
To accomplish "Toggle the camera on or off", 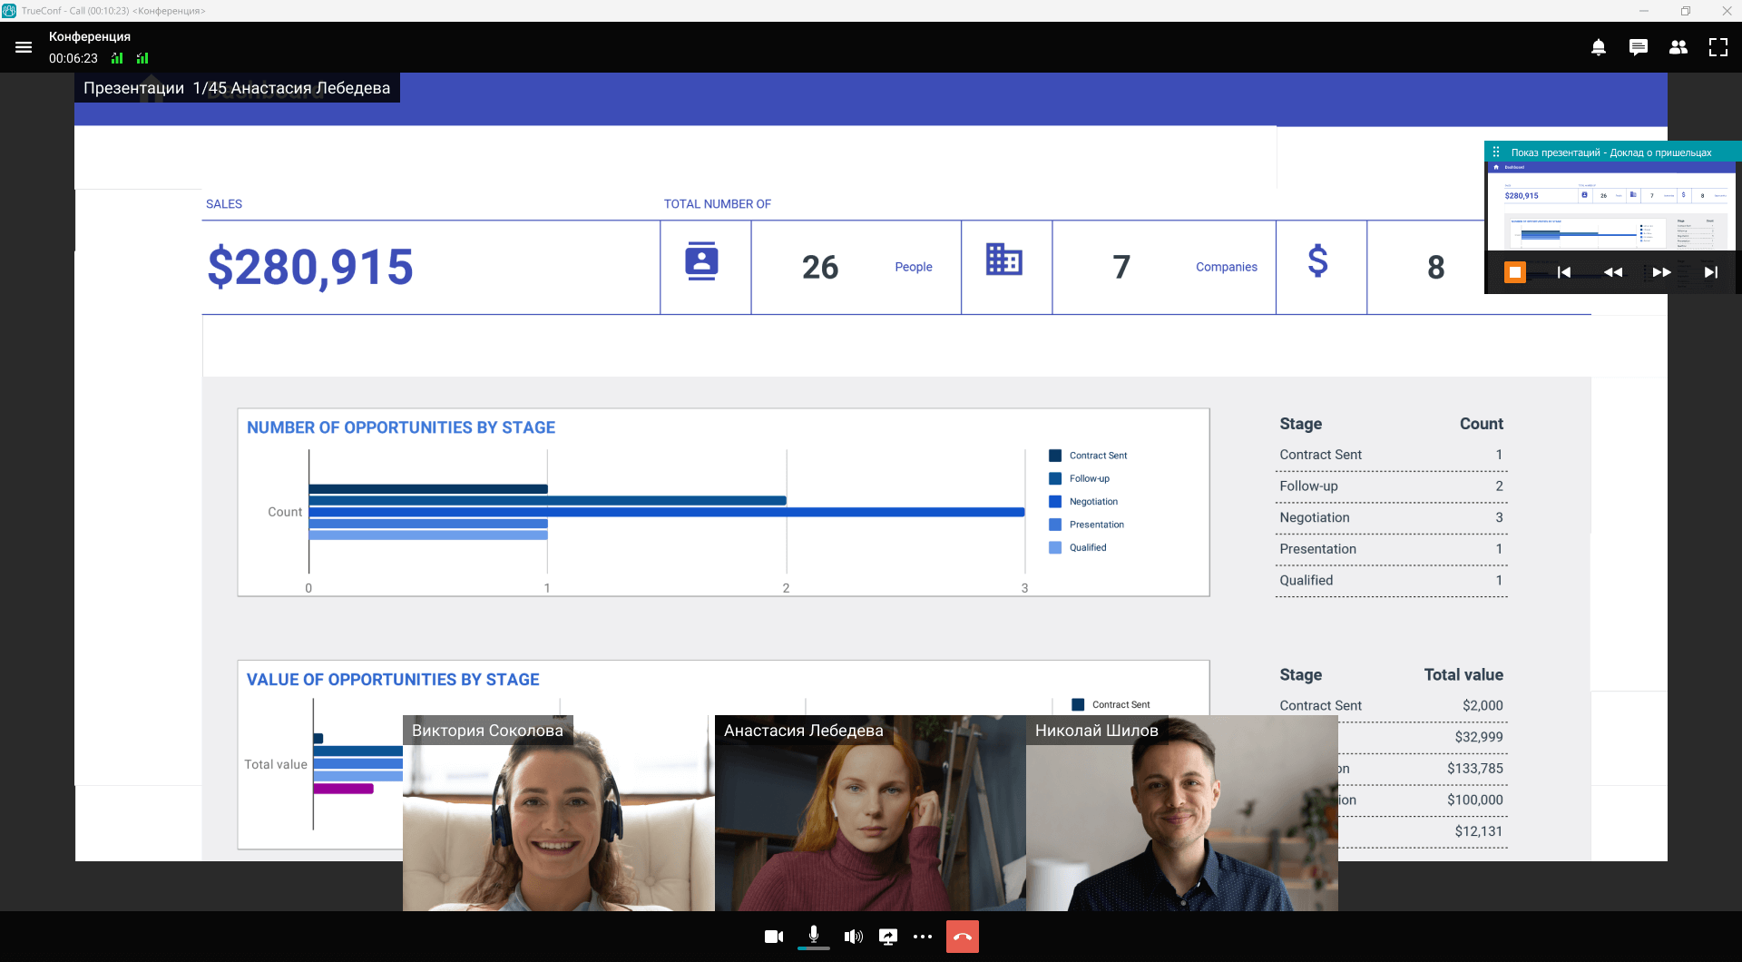I will [x=773, y=937].
